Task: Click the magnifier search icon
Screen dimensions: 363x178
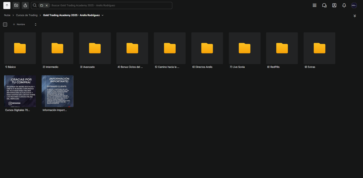Action: [35, 5]
